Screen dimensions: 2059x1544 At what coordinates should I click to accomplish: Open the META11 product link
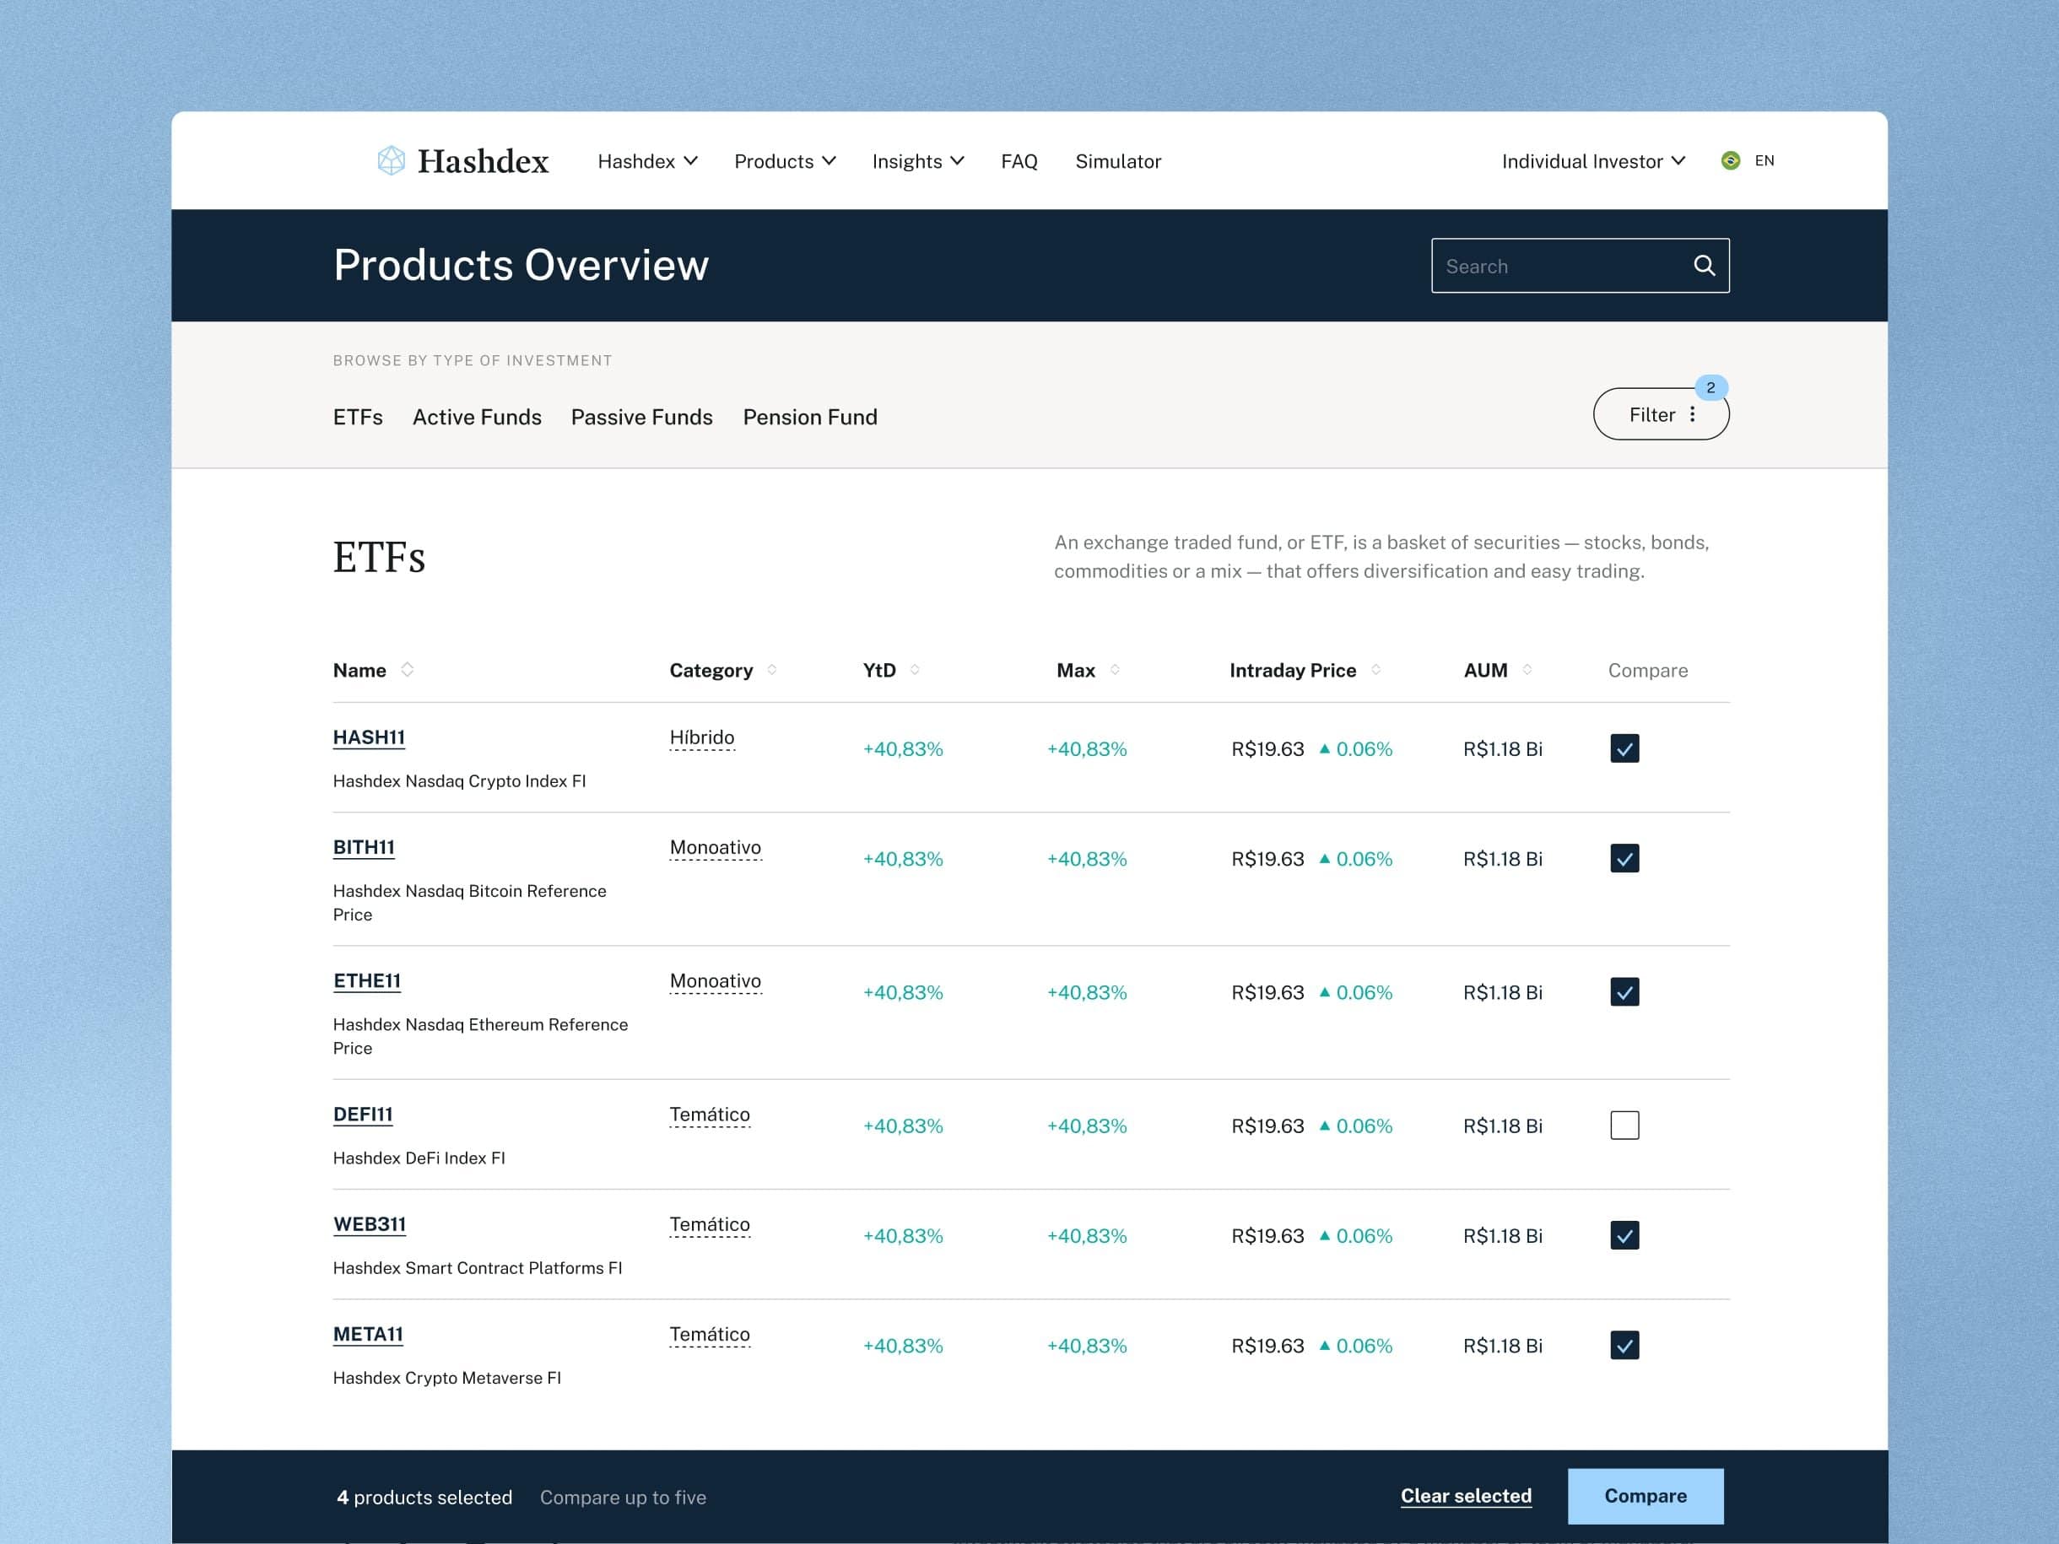point(368,1334)
